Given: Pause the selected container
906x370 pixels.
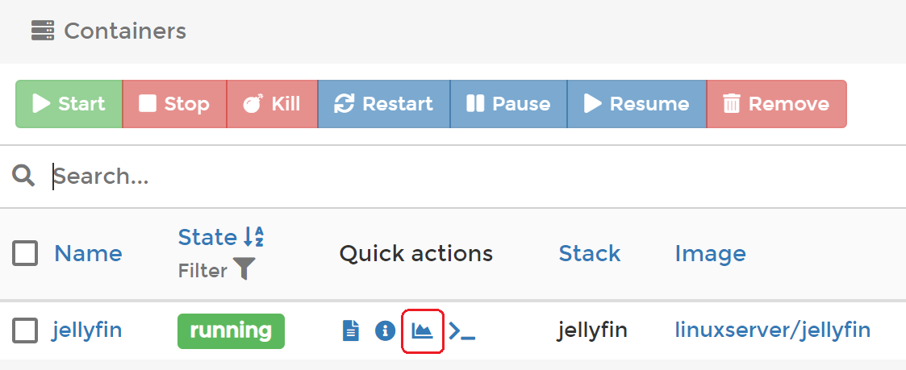Looking at the screenshot, I should click(x=508, y=104).
